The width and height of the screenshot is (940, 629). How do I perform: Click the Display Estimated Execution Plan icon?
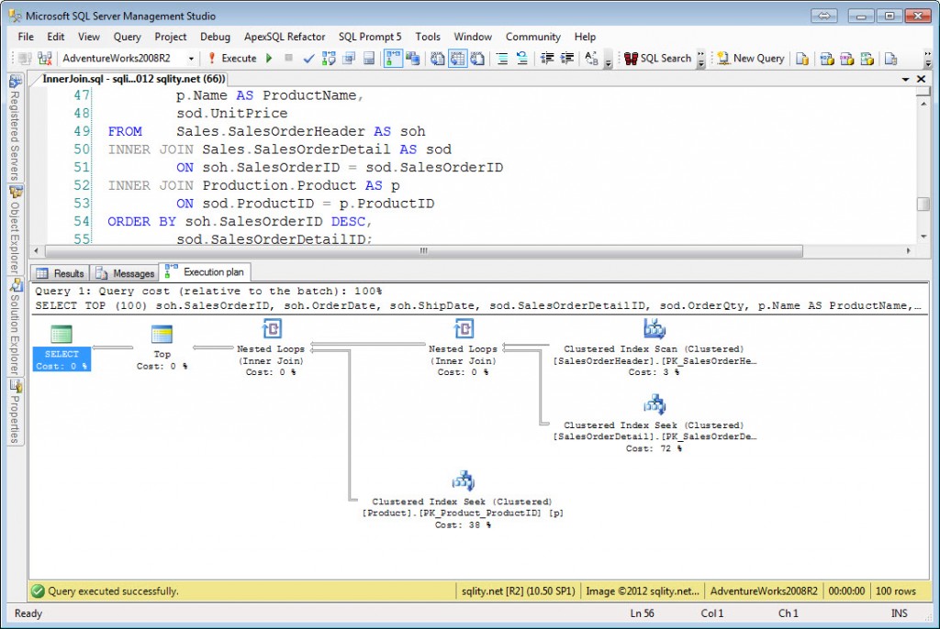325,58
